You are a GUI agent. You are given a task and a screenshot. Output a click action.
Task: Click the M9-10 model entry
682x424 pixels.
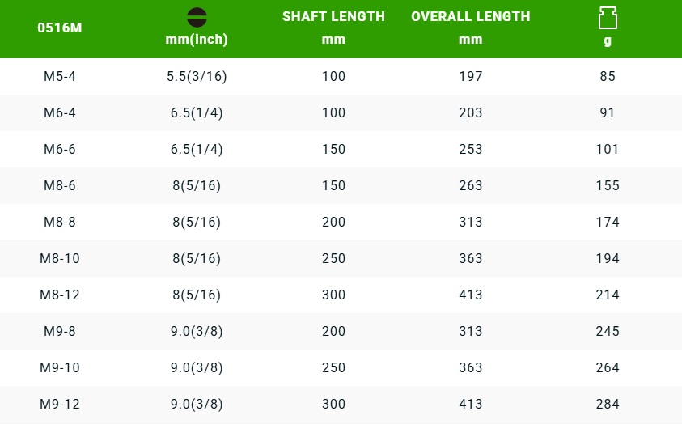coord(60,368)
